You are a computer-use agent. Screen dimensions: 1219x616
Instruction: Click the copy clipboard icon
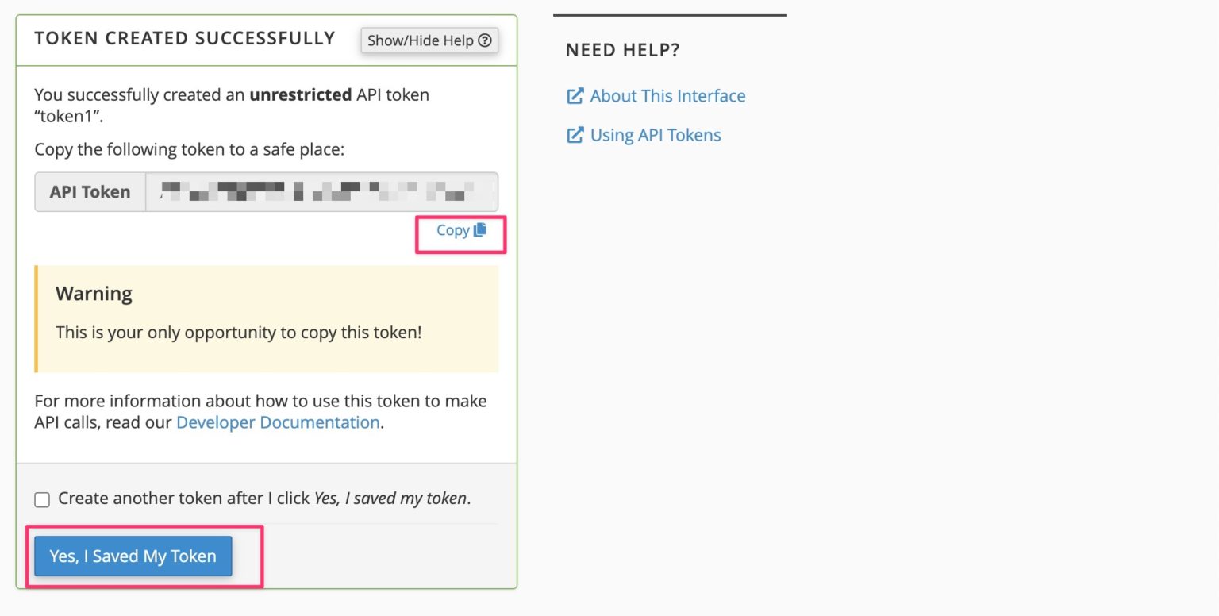click(x=480, y=230)
